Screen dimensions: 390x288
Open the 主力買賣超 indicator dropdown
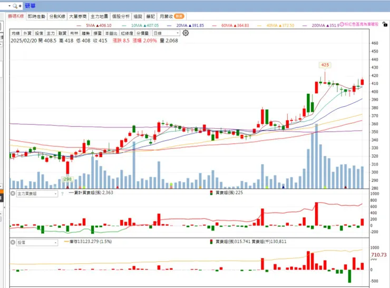coord(37,194)
